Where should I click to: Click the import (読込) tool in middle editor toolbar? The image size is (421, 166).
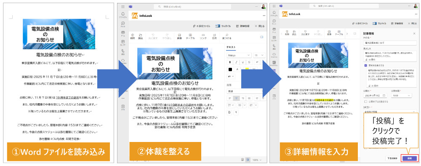[x=141, y=37]
